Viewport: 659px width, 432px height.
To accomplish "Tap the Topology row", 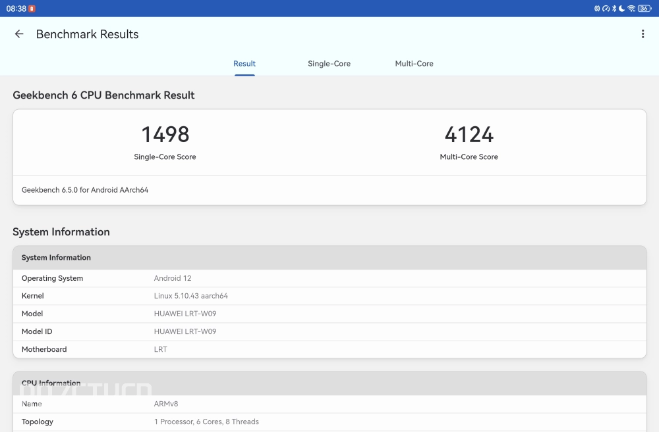I will (329, 421).
